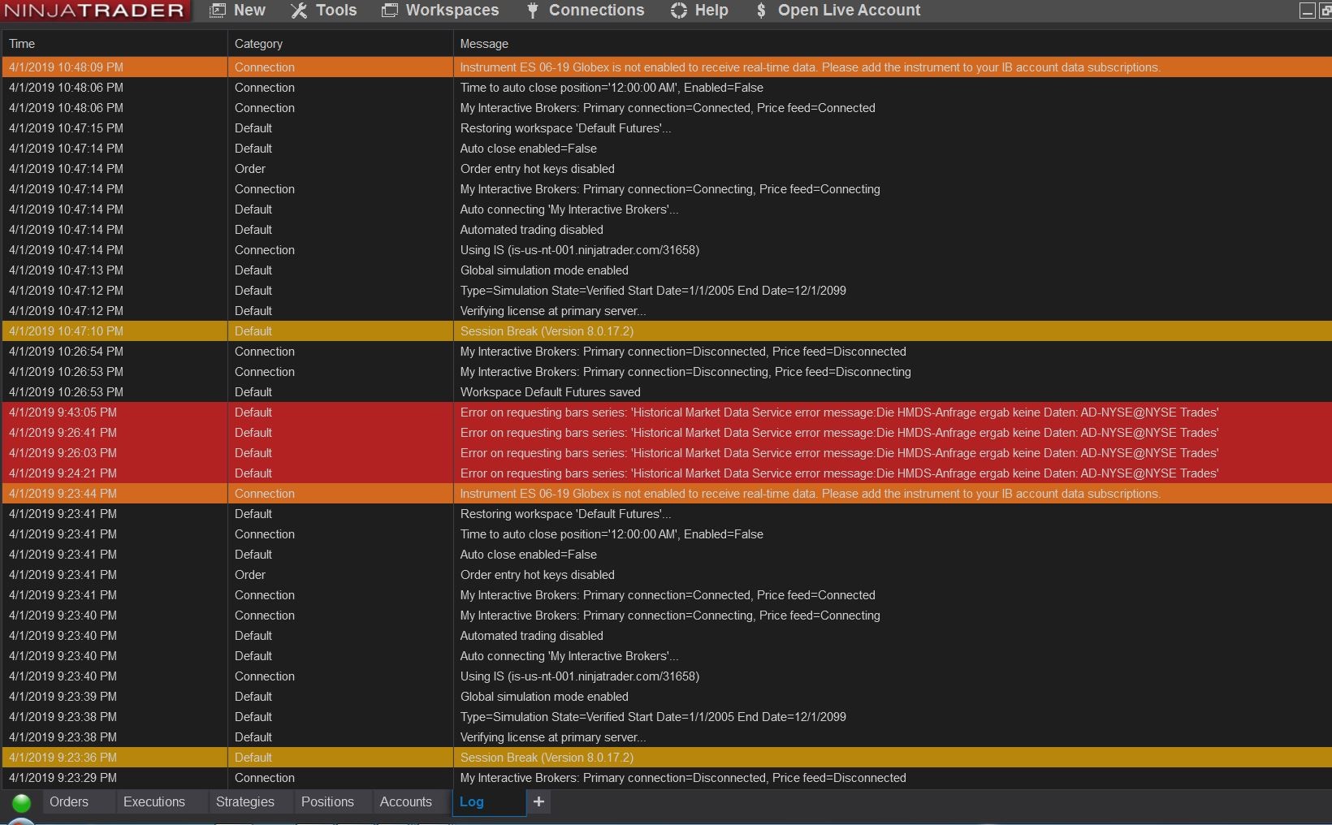Viewport: 1332px width, 825px height.
Task: Click Open Live Account
Action: 837,11
